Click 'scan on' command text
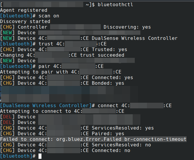 click(x=49, y=16)
